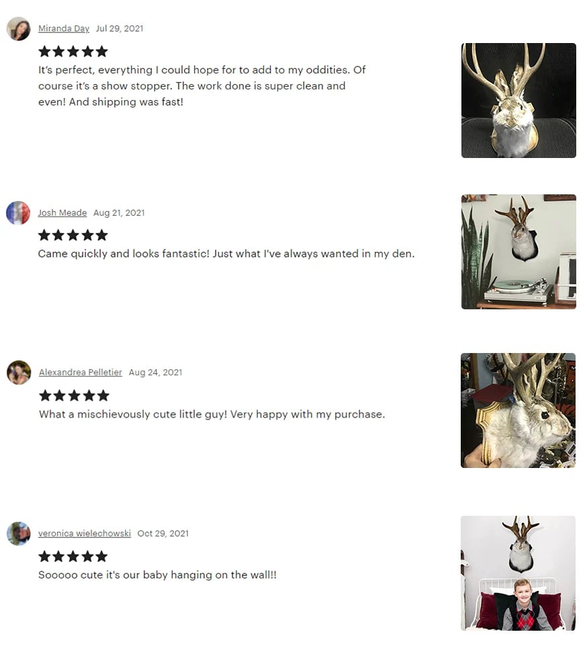Viewport: 587px width, 663px height.
Task: Open the Josh Meade reviewer link
Action: (62, 212)
